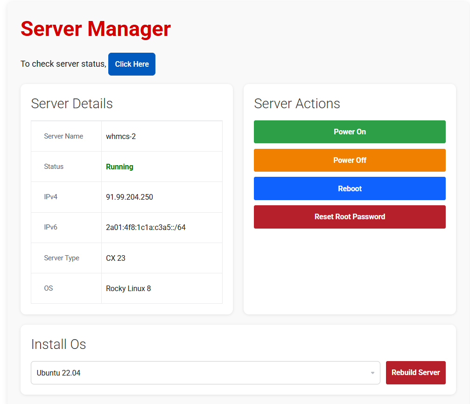Click the Server Actions card heading
Screen dimensions: 470x404
(297, 104)
